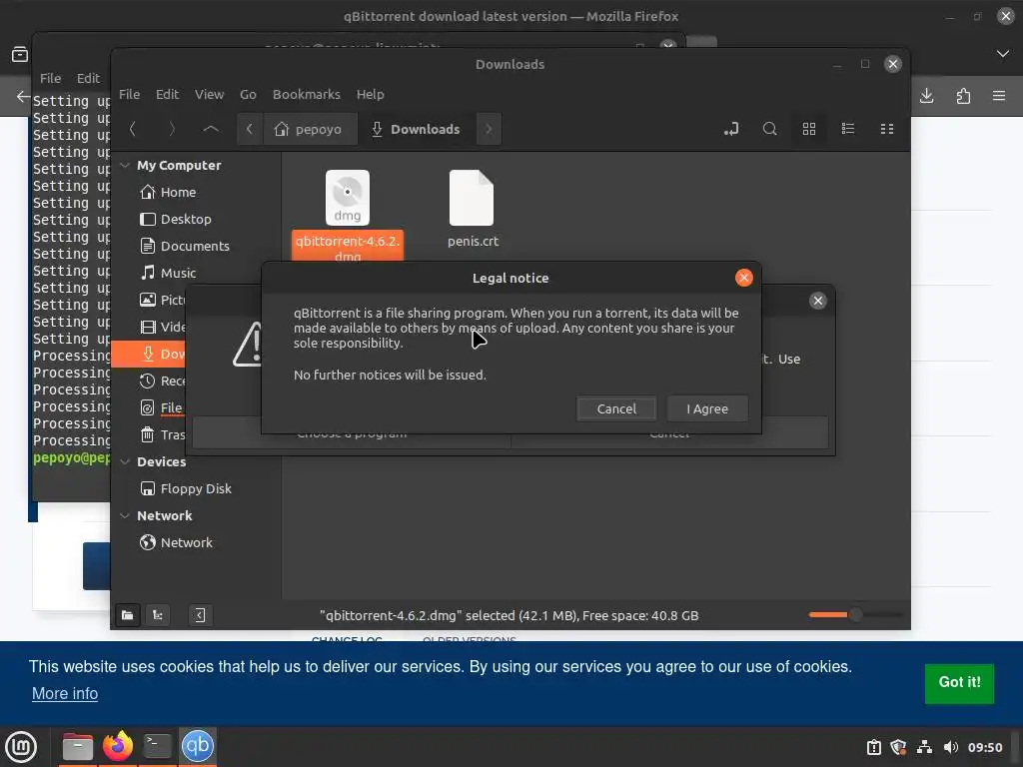Open the Help menu in file manager
The image size is (1023, 767).
point(370,94)
